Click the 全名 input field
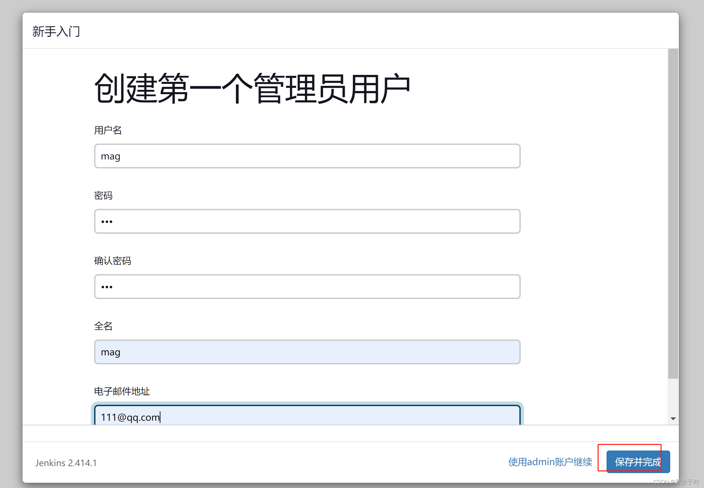 coord(307,352)
